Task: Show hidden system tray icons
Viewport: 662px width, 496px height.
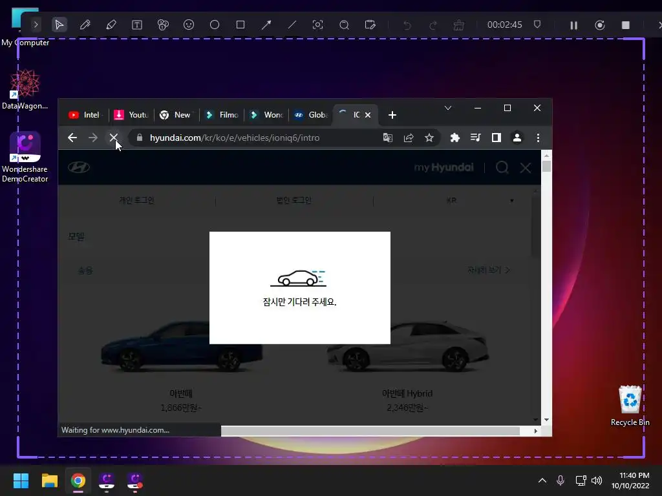Action: coord(542,480)
